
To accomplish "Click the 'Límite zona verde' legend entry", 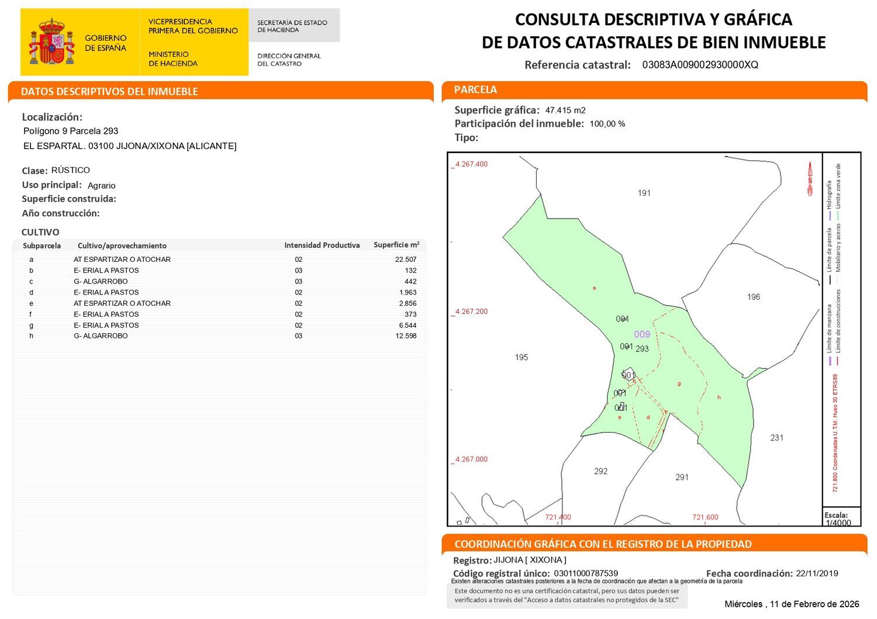I will coord(838,191).
